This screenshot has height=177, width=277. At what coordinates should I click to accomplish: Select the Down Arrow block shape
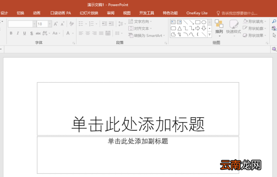pos(204,28)
